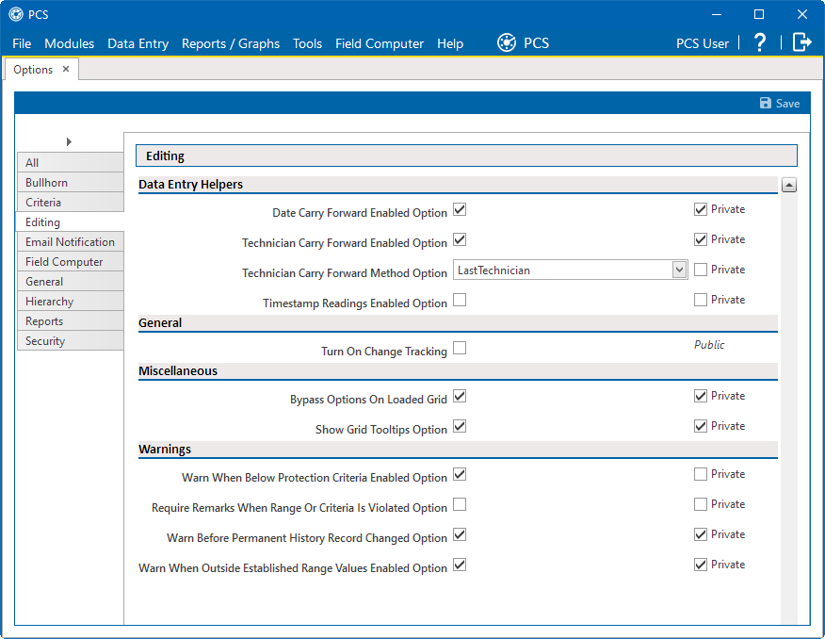Open help via the question mark icon

[x=760, y=42]
